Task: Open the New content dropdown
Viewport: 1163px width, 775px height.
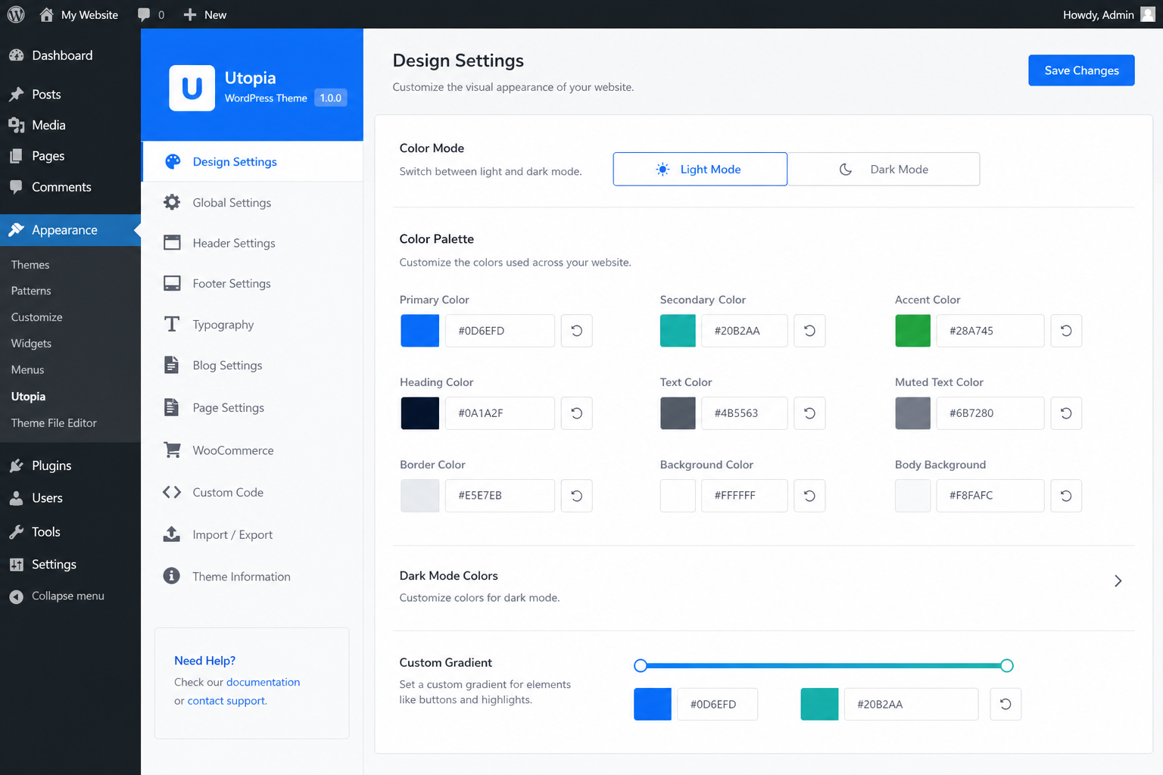Action: point(204,14)
